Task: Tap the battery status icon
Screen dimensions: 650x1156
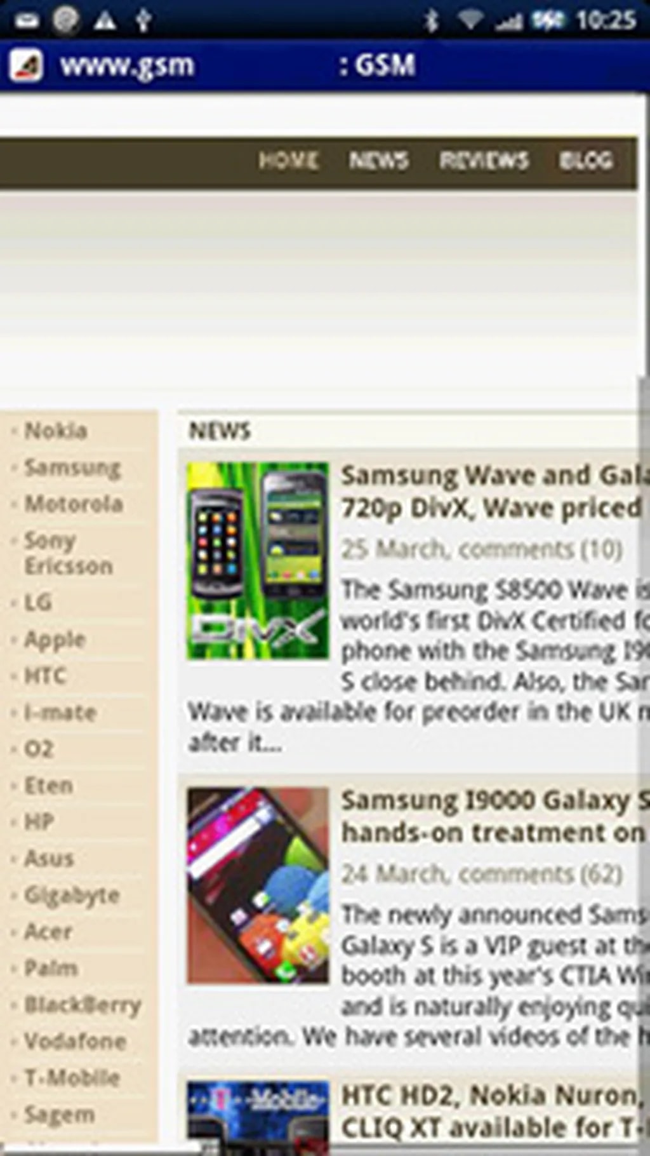Action: click(x=548, y=20)
